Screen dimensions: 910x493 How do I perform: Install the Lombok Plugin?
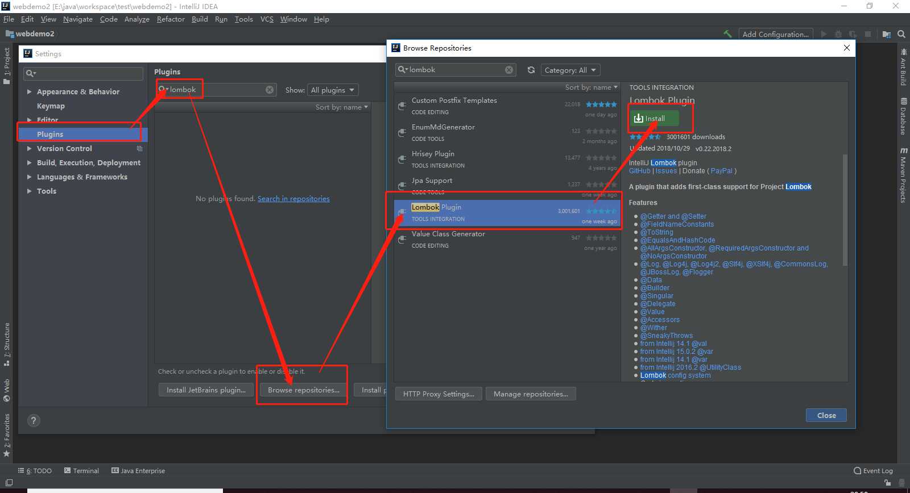pos(654,118)
